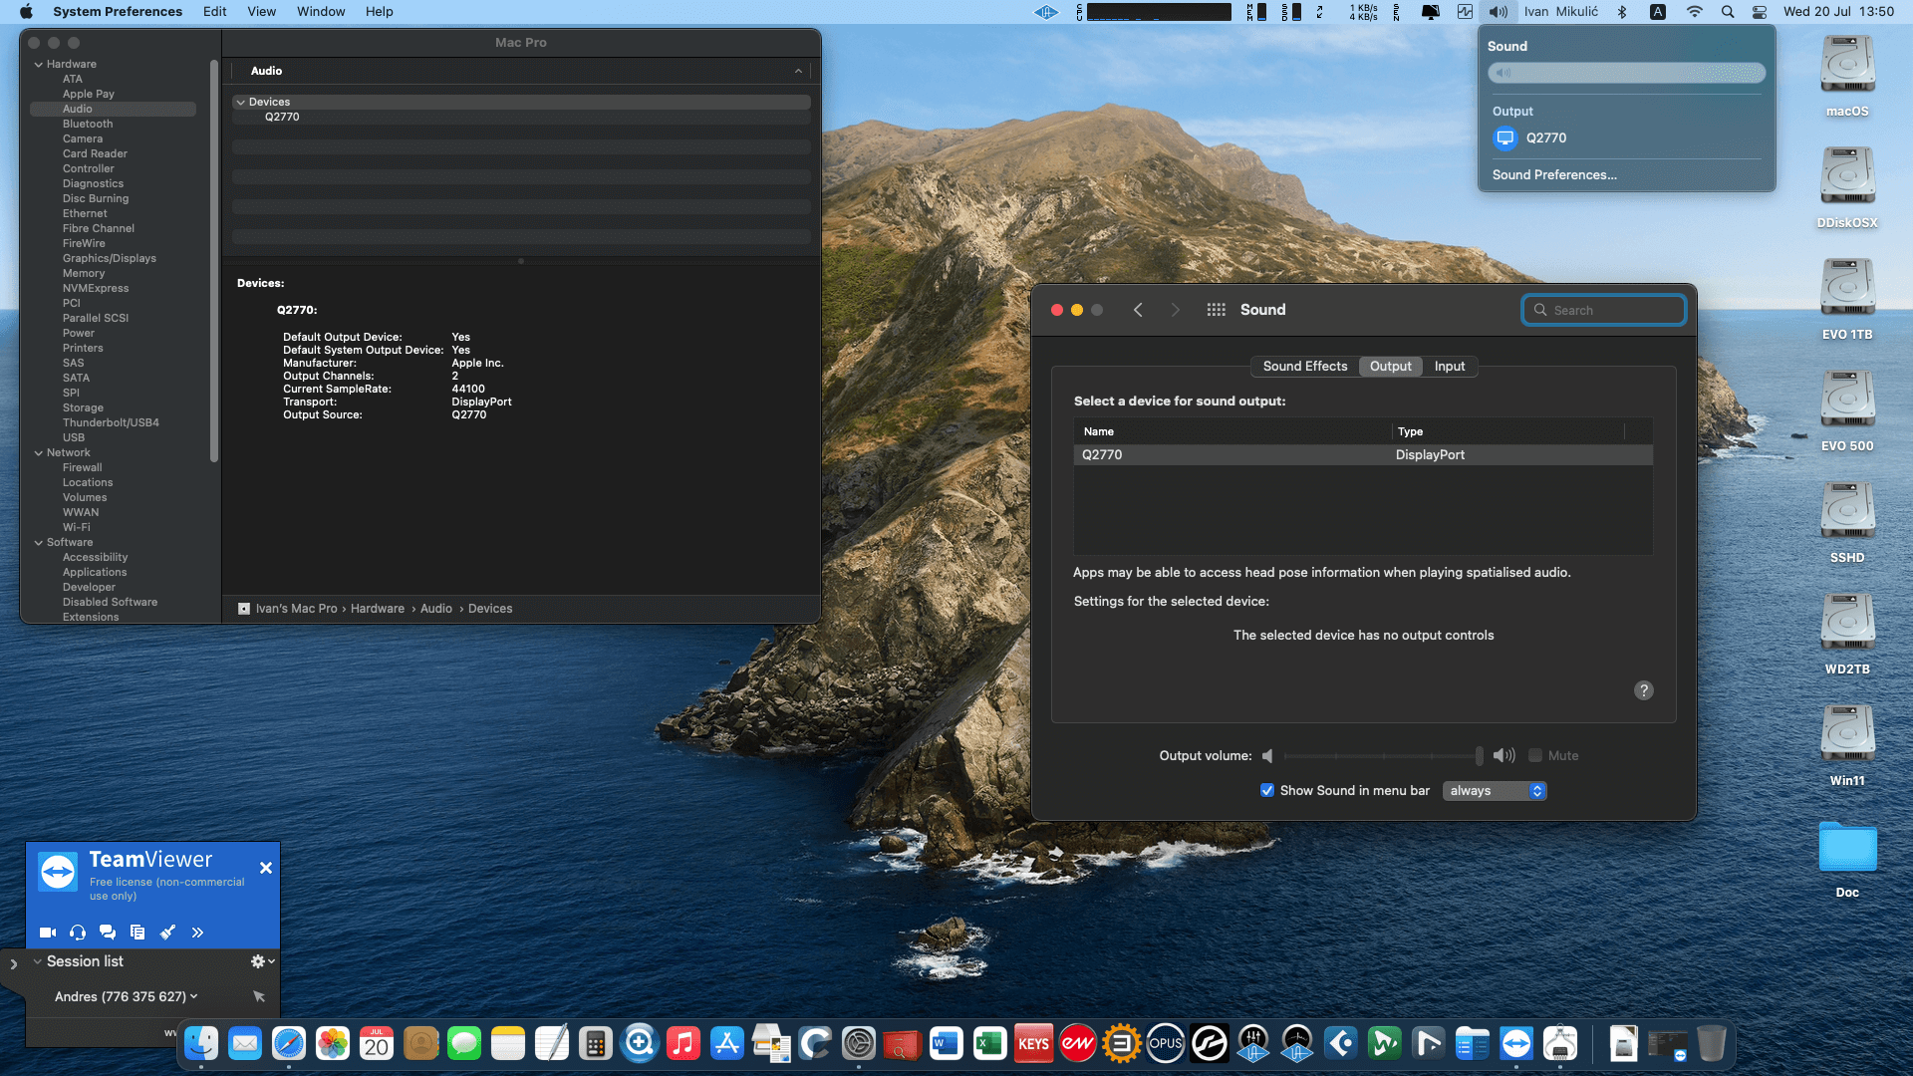Open EVO 1TB drive on desktop

[x=1847, y=299]
